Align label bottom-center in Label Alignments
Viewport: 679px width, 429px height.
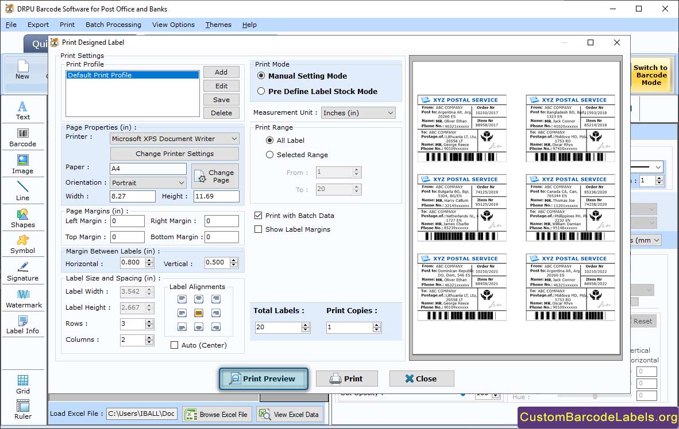click(x=199, y=327)
